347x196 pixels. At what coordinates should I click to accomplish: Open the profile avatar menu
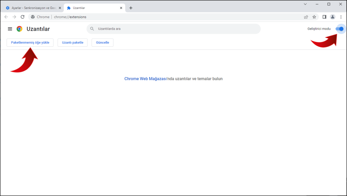[333, 17]
